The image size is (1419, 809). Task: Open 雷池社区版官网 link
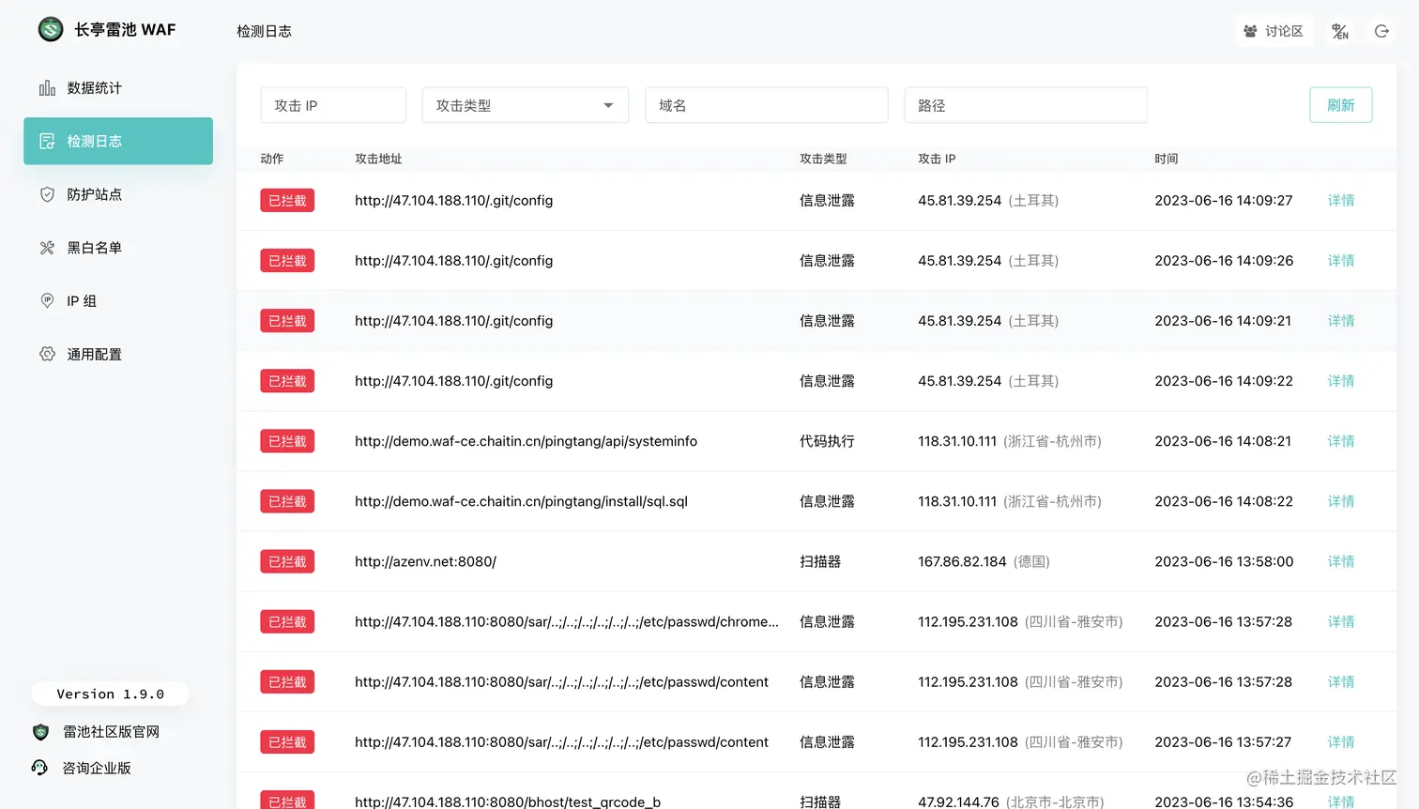click(x=111, y=732)
